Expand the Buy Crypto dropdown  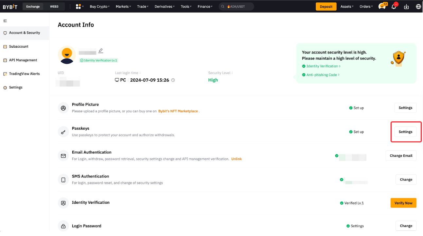pyautogui.click(x=99, y=7)
